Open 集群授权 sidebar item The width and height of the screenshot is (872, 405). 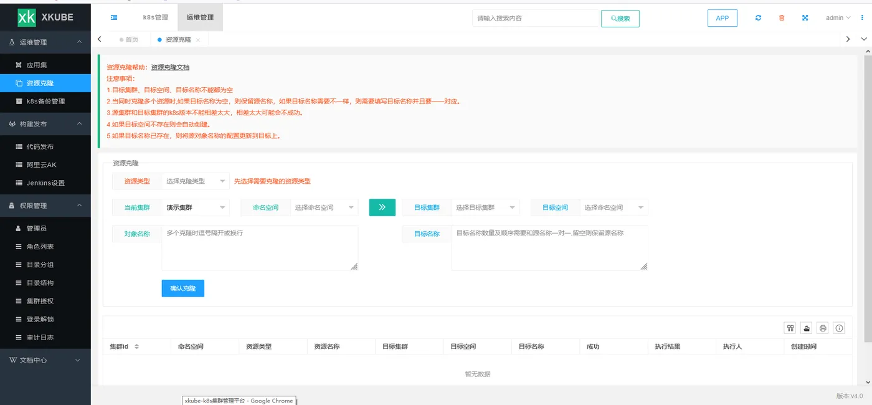point(45,301)
